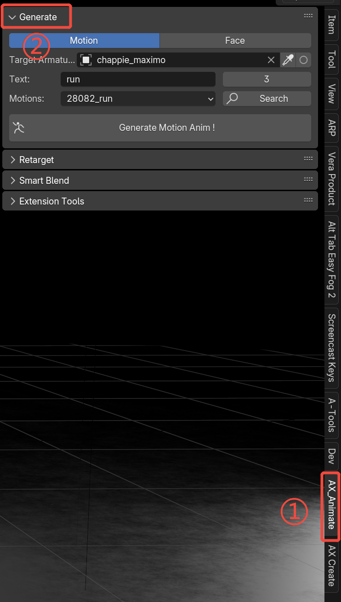Click Generate Motion Anim ! button
The height and width of the screenshot is (602, 341).
pos(160,128)
